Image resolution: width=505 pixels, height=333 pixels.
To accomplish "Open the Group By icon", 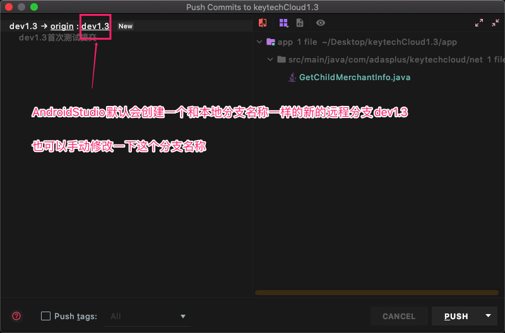I will [x=283, y=23].
